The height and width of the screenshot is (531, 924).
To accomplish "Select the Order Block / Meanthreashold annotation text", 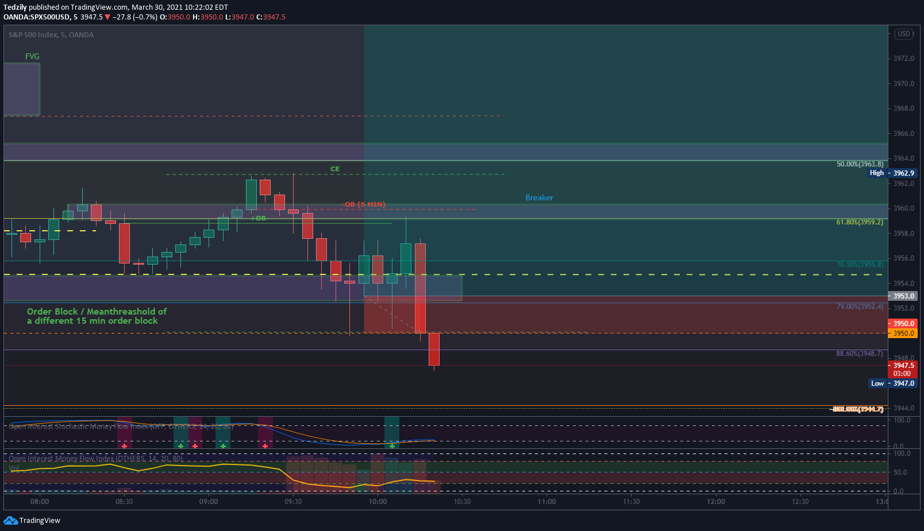I will coord(97,316).
